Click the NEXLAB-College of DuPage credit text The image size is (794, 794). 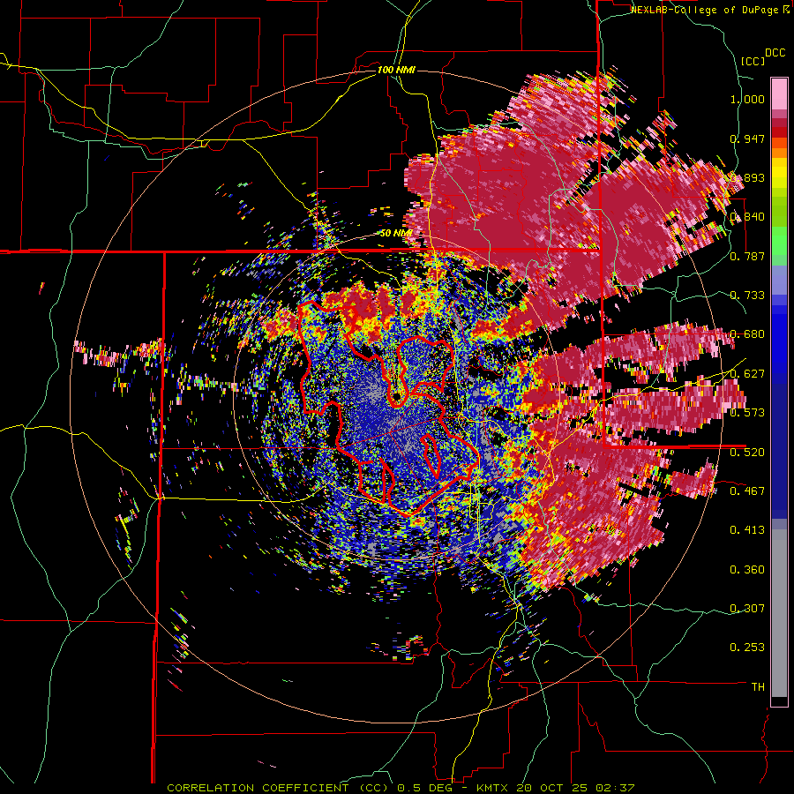coord(706,10)
